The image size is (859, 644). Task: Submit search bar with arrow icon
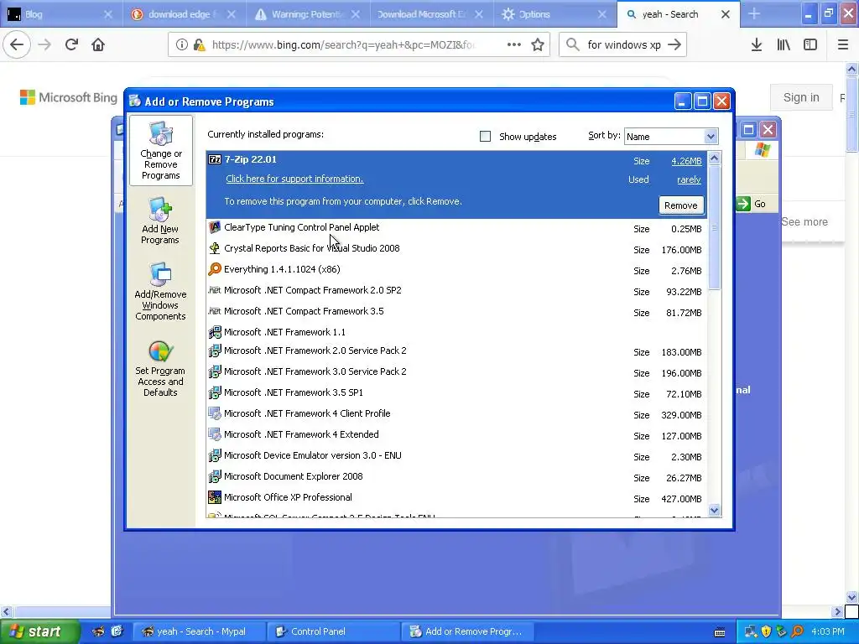tap(675, 45)
